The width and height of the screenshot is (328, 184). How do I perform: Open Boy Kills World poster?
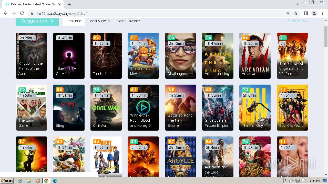[x=292, y=108]
